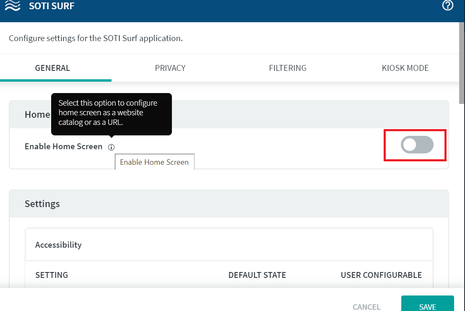Click the bold Enable Home Screen label
This screenshot has height=311, width=465.
pyautogui.click(x=63, y=147)
